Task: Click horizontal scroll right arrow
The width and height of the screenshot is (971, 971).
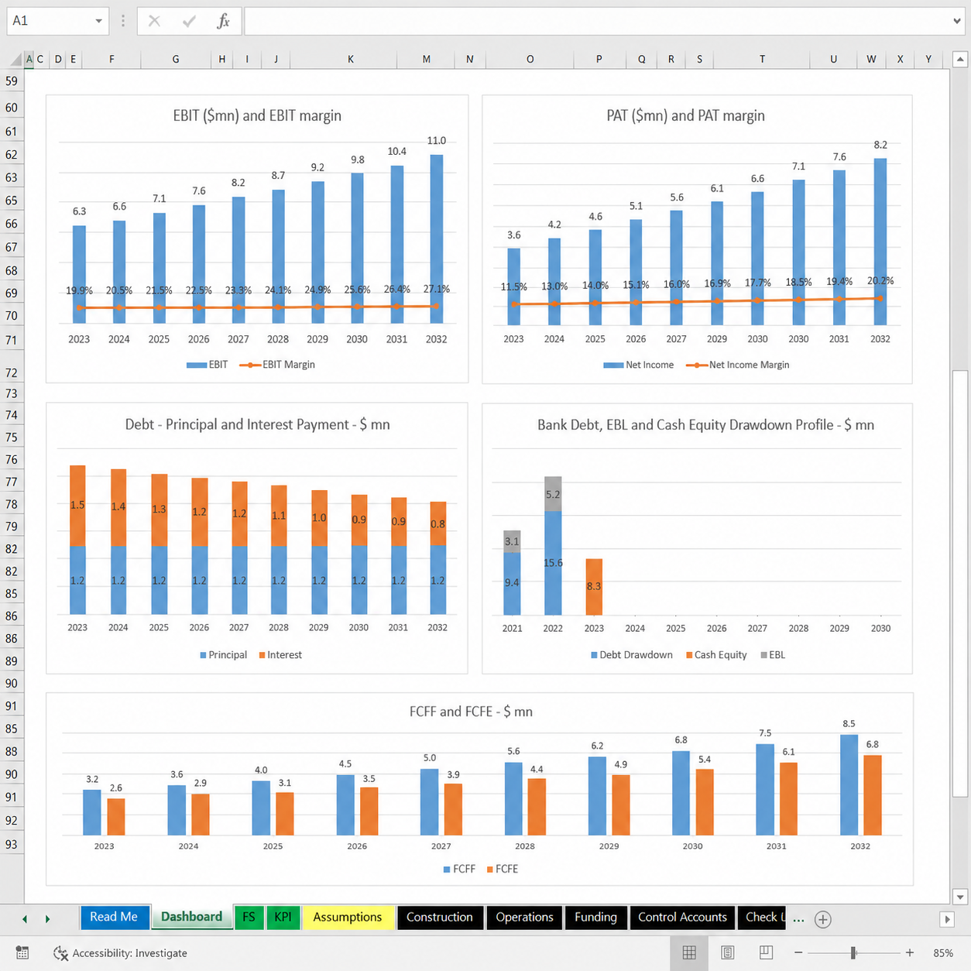Action: (x=947, y=919)
